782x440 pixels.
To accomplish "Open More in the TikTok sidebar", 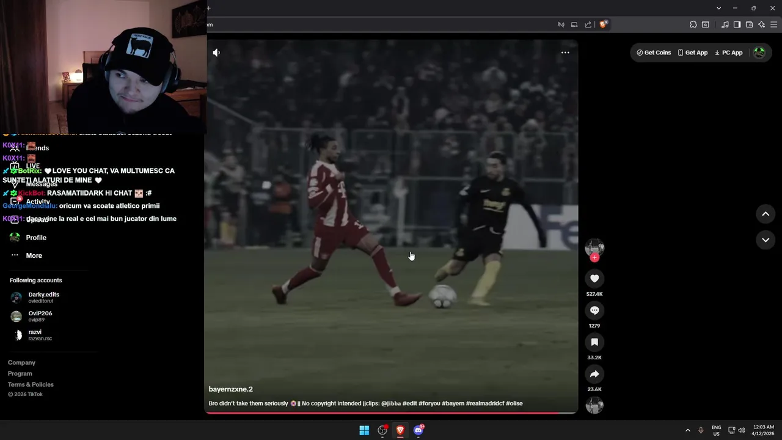I will pyautogui.click(x=26, y=255).
